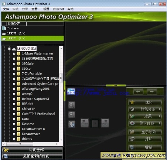The image size is (167, 160).
Task: Click the undo (撤销) button in right panel
Action: click(145, 147)
